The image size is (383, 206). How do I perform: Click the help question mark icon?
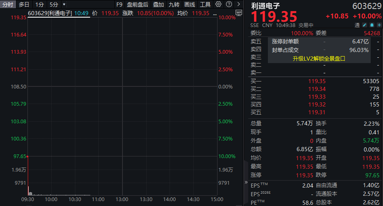click(229, 5)
